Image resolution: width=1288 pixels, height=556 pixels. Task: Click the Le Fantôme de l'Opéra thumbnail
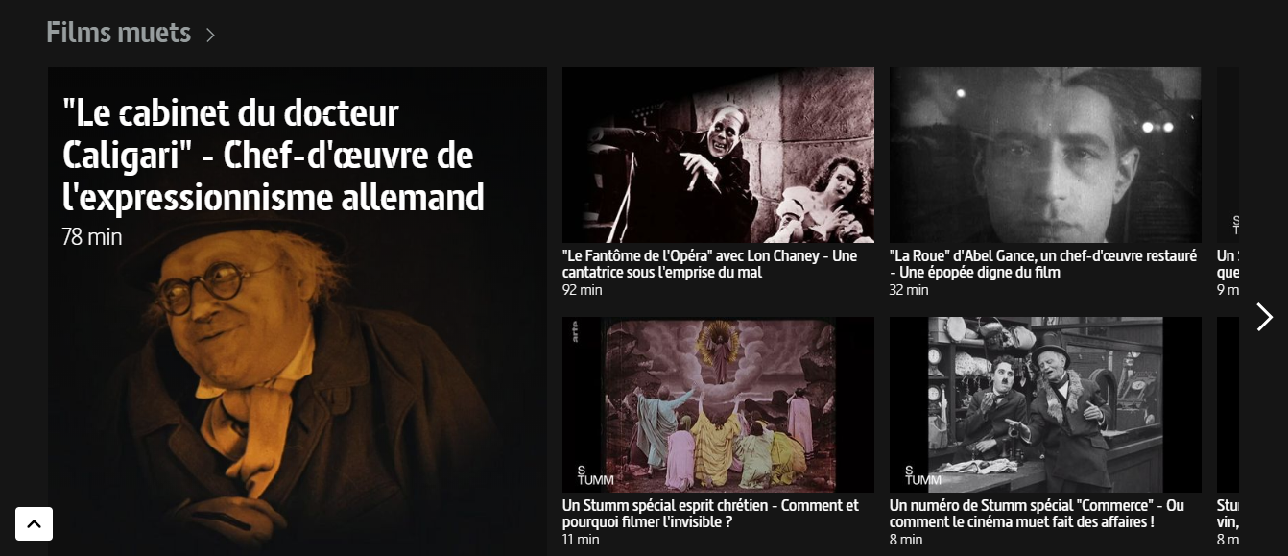pyautogui.click(x=718, y=155)
